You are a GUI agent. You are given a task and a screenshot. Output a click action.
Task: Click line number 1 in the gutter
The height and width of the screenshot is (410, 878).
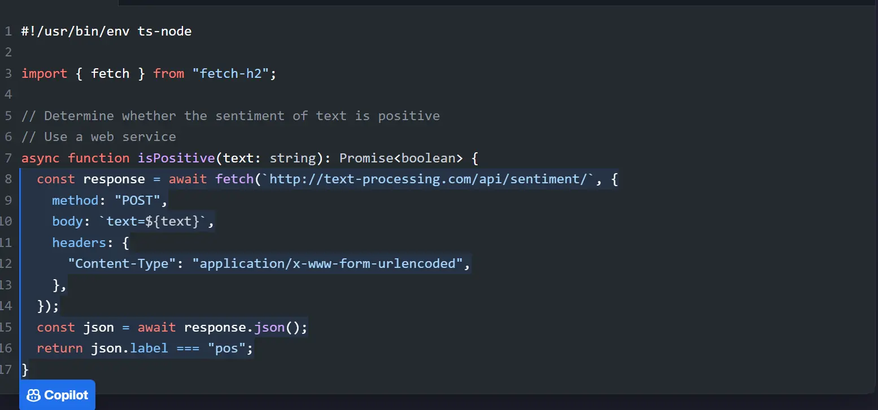point(8,31)
